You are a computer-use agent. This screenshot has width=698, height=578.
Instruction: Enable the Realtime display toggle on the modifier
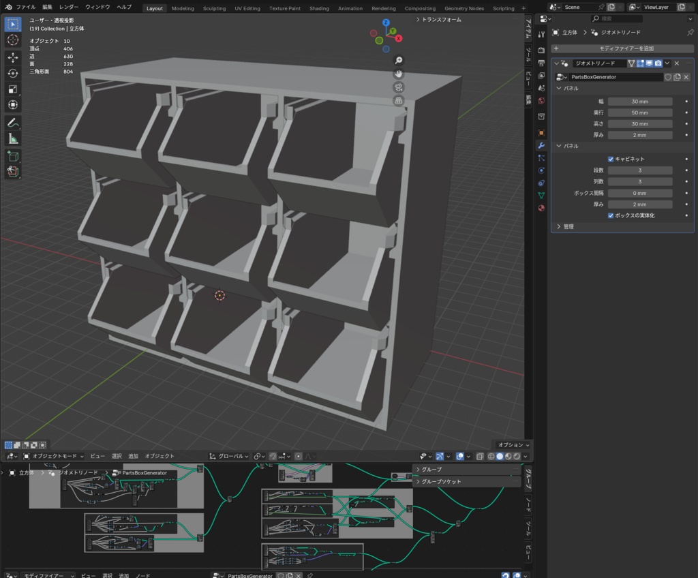(x=651, y=63)
